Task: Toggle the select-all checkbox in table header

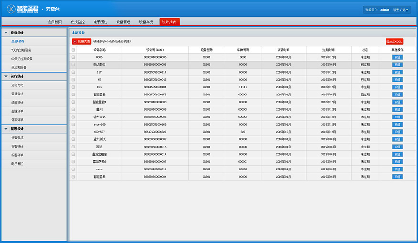Action: [73, 50]
